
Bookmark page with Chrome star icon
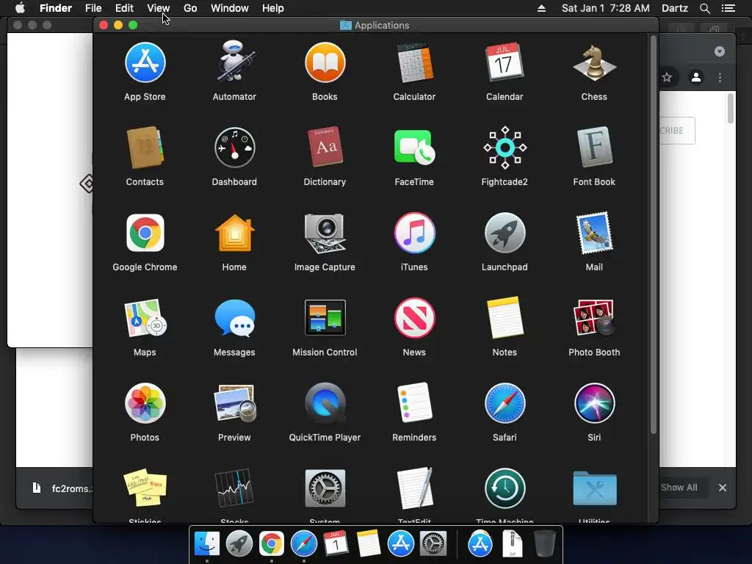point(667,77)
